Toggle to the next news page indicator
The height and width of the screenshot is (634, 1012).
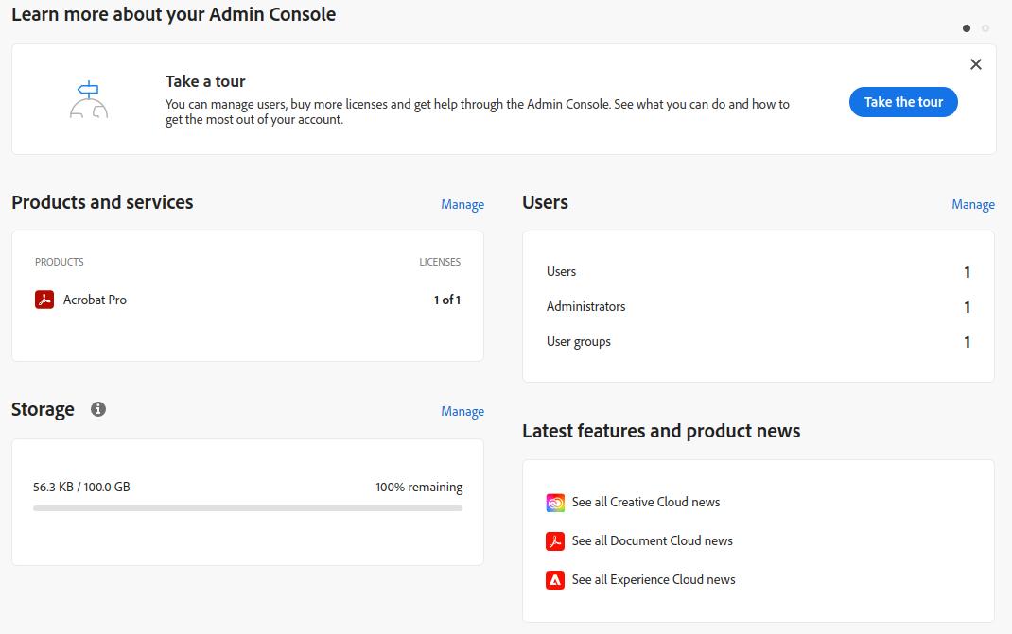(x=987, y=28)
